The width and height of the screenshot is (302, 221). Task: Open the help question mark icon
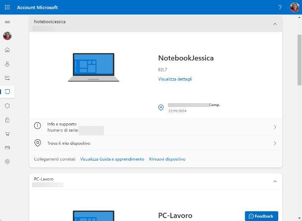click(x=280, y=7)
